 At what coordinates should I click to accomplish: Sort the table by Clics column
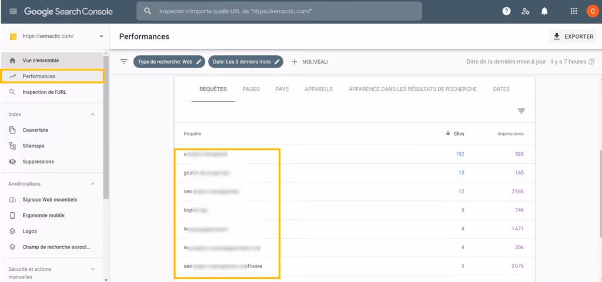tap(455, 133)
